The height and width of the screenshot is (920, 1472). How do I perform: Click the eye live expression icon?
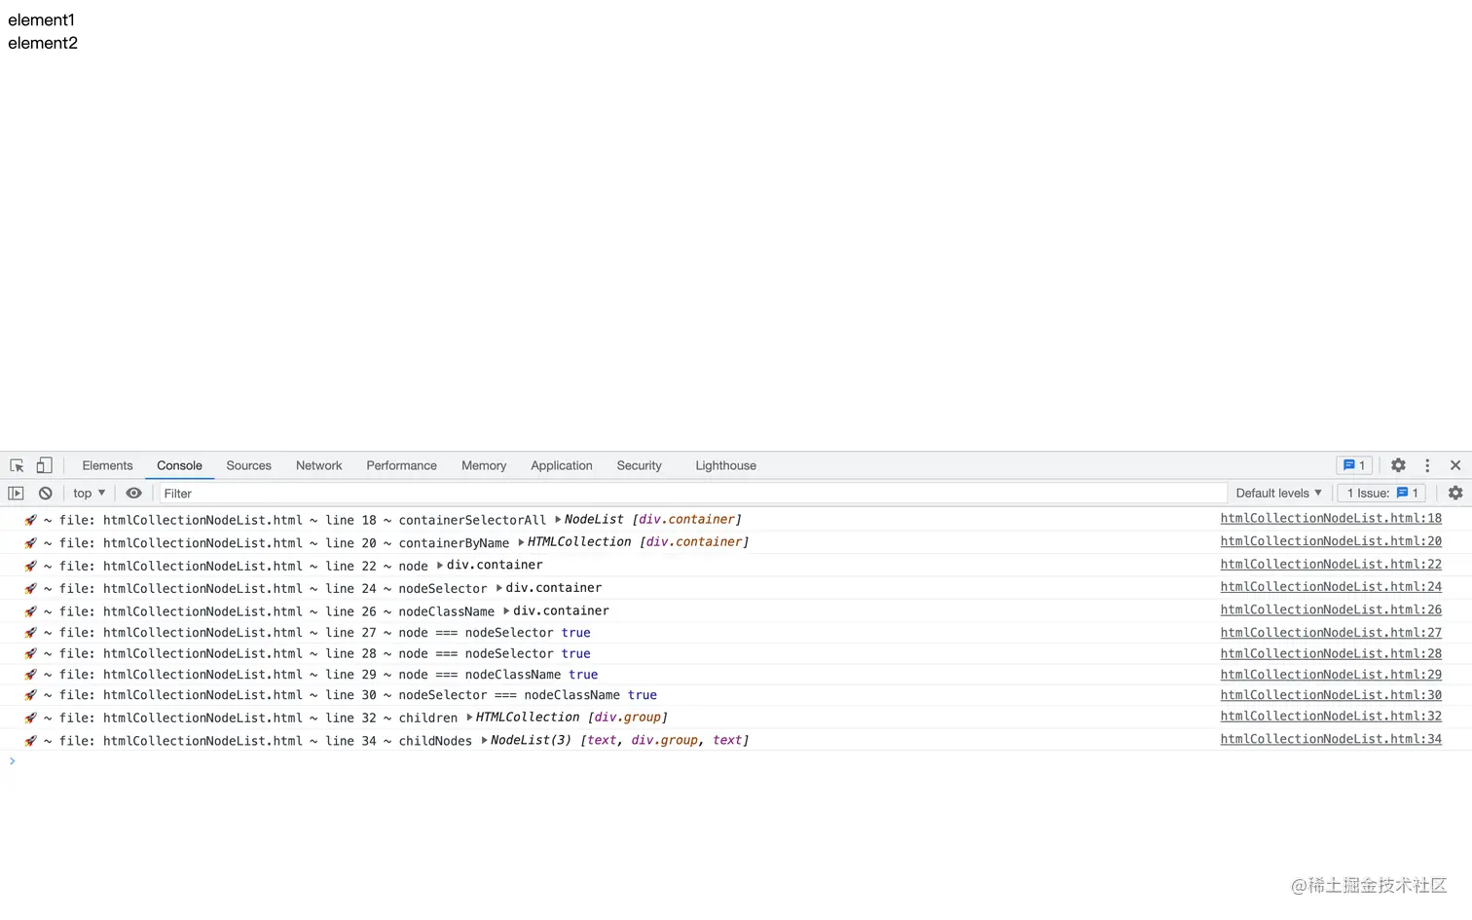(x=134, y=494)
